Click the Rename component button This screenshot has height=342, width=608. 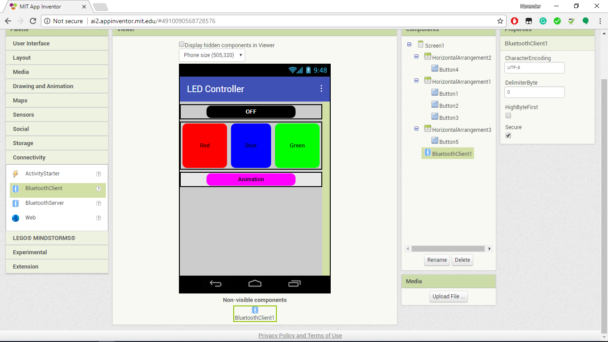(x=437, y=260)
